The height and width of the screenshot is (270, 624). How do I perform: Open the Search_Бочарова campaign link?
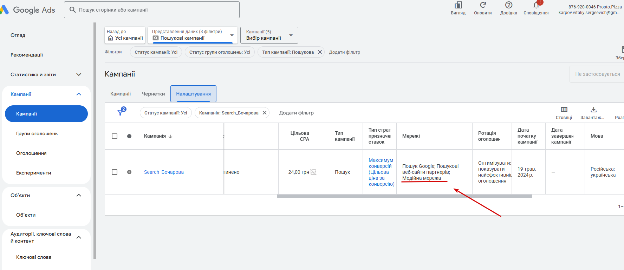[x=164, y=172]
